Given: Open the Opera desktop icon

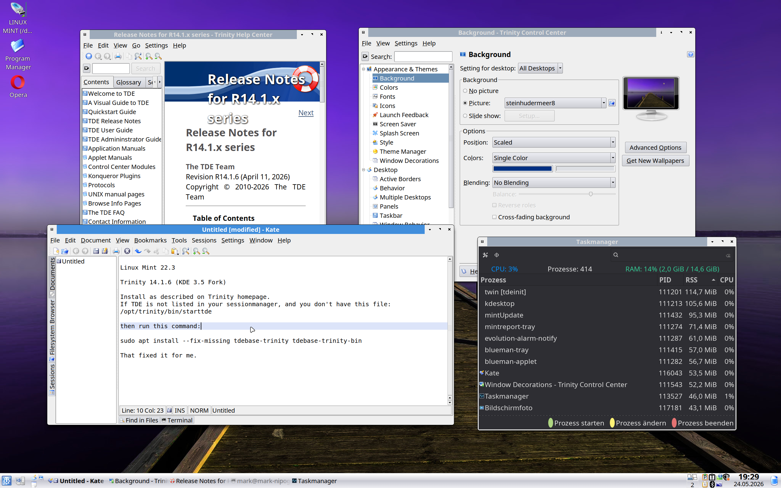Looking at the screenshot, I should (x=18, y=87).
